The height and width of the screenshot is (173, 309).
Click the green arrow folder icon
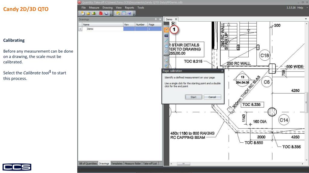tap(94, 13)
